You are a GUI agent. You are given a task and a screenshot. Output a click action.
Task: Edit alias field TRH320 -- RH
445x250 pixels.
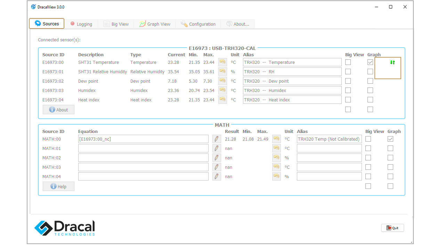point(292,72)
